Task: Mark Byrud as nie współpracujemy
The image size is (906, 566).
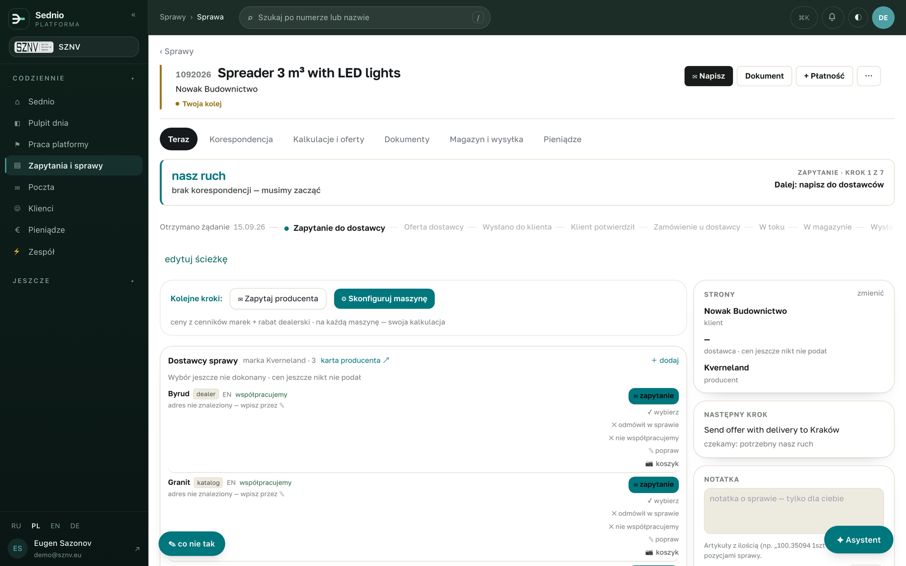Action: [643, 438]
